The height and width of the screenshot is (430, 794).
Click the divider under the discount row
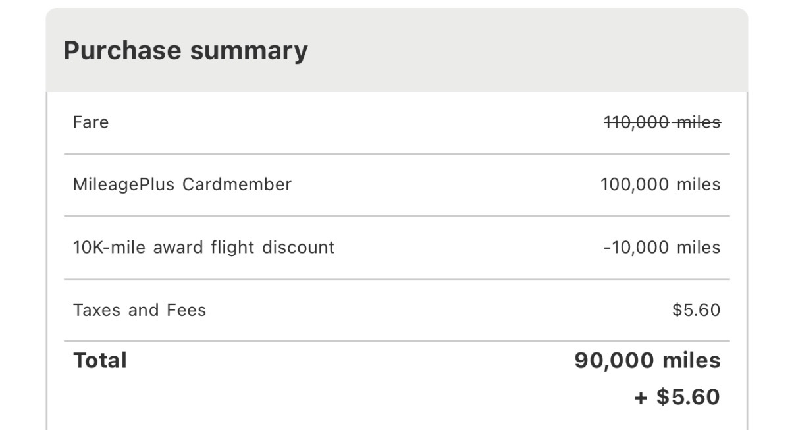click(396, 279)
